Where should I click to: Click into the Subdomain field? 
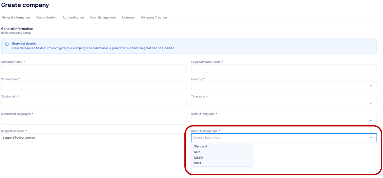[94, 103]
